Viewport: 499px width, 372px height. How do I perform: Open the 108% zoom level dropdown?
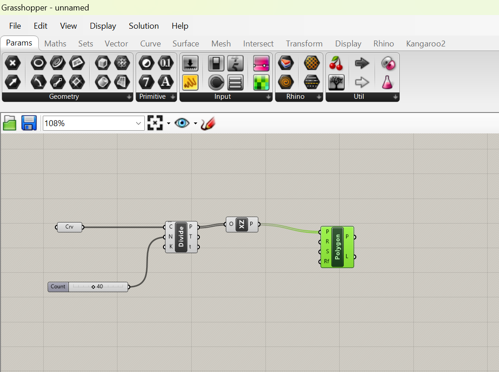[x=138, y=123]
